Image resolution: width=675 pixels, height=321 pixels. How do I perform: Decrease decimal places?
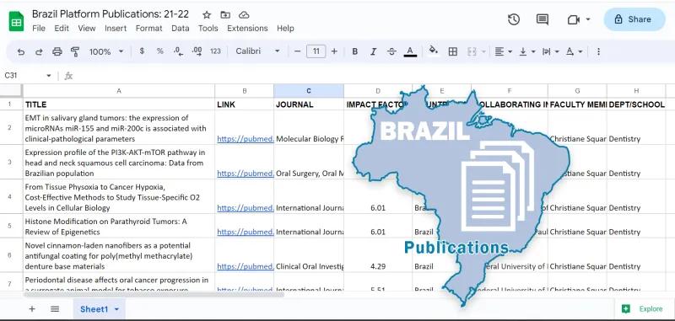pos(178,51)
